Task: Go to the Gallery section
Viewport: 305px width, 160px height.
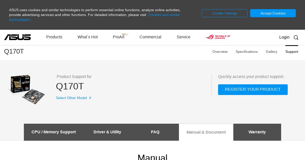Action: (271, 52)
